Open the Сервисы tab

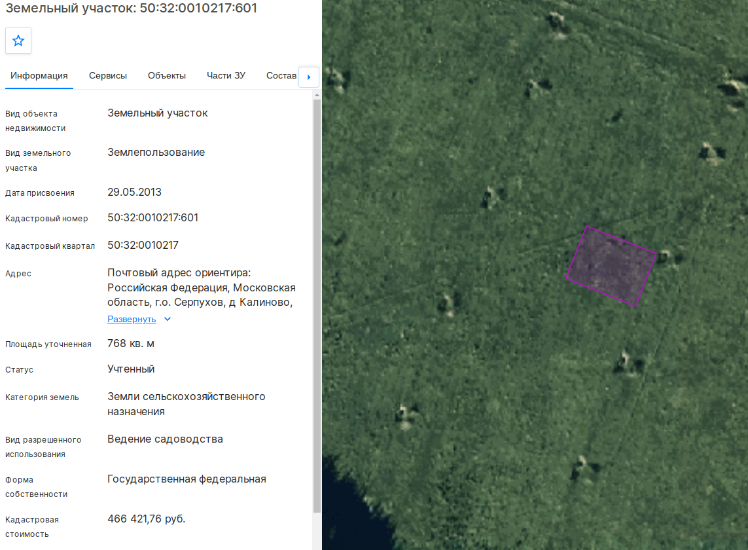pos(108,76)
